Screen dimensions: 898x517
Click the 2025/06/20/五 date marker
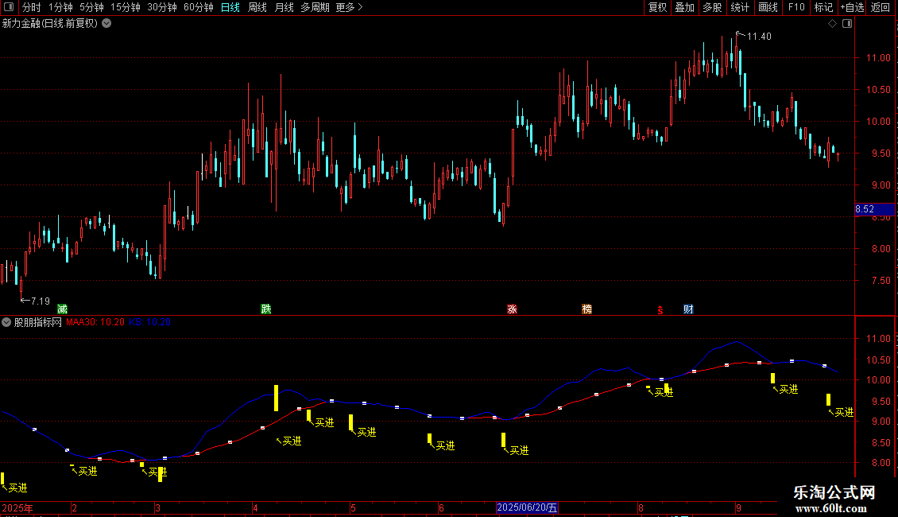(x=527, y=507)
